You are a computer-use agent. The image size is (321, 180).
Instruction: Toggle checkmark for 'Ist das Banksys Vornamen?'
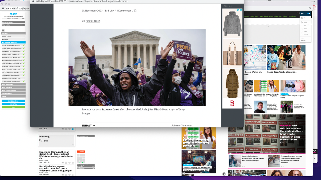[24, 45]
